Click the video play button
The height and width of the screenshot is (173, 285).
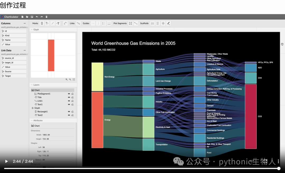coord(6,161)
